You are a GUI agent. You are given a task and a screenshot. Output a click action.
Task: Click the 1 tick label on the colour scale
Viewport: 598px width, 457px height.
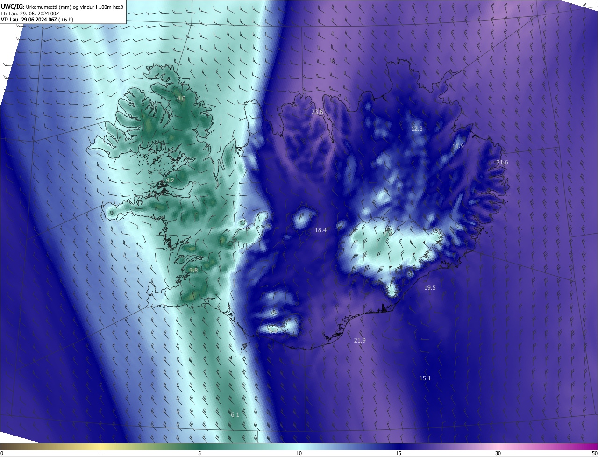(100, 453)
